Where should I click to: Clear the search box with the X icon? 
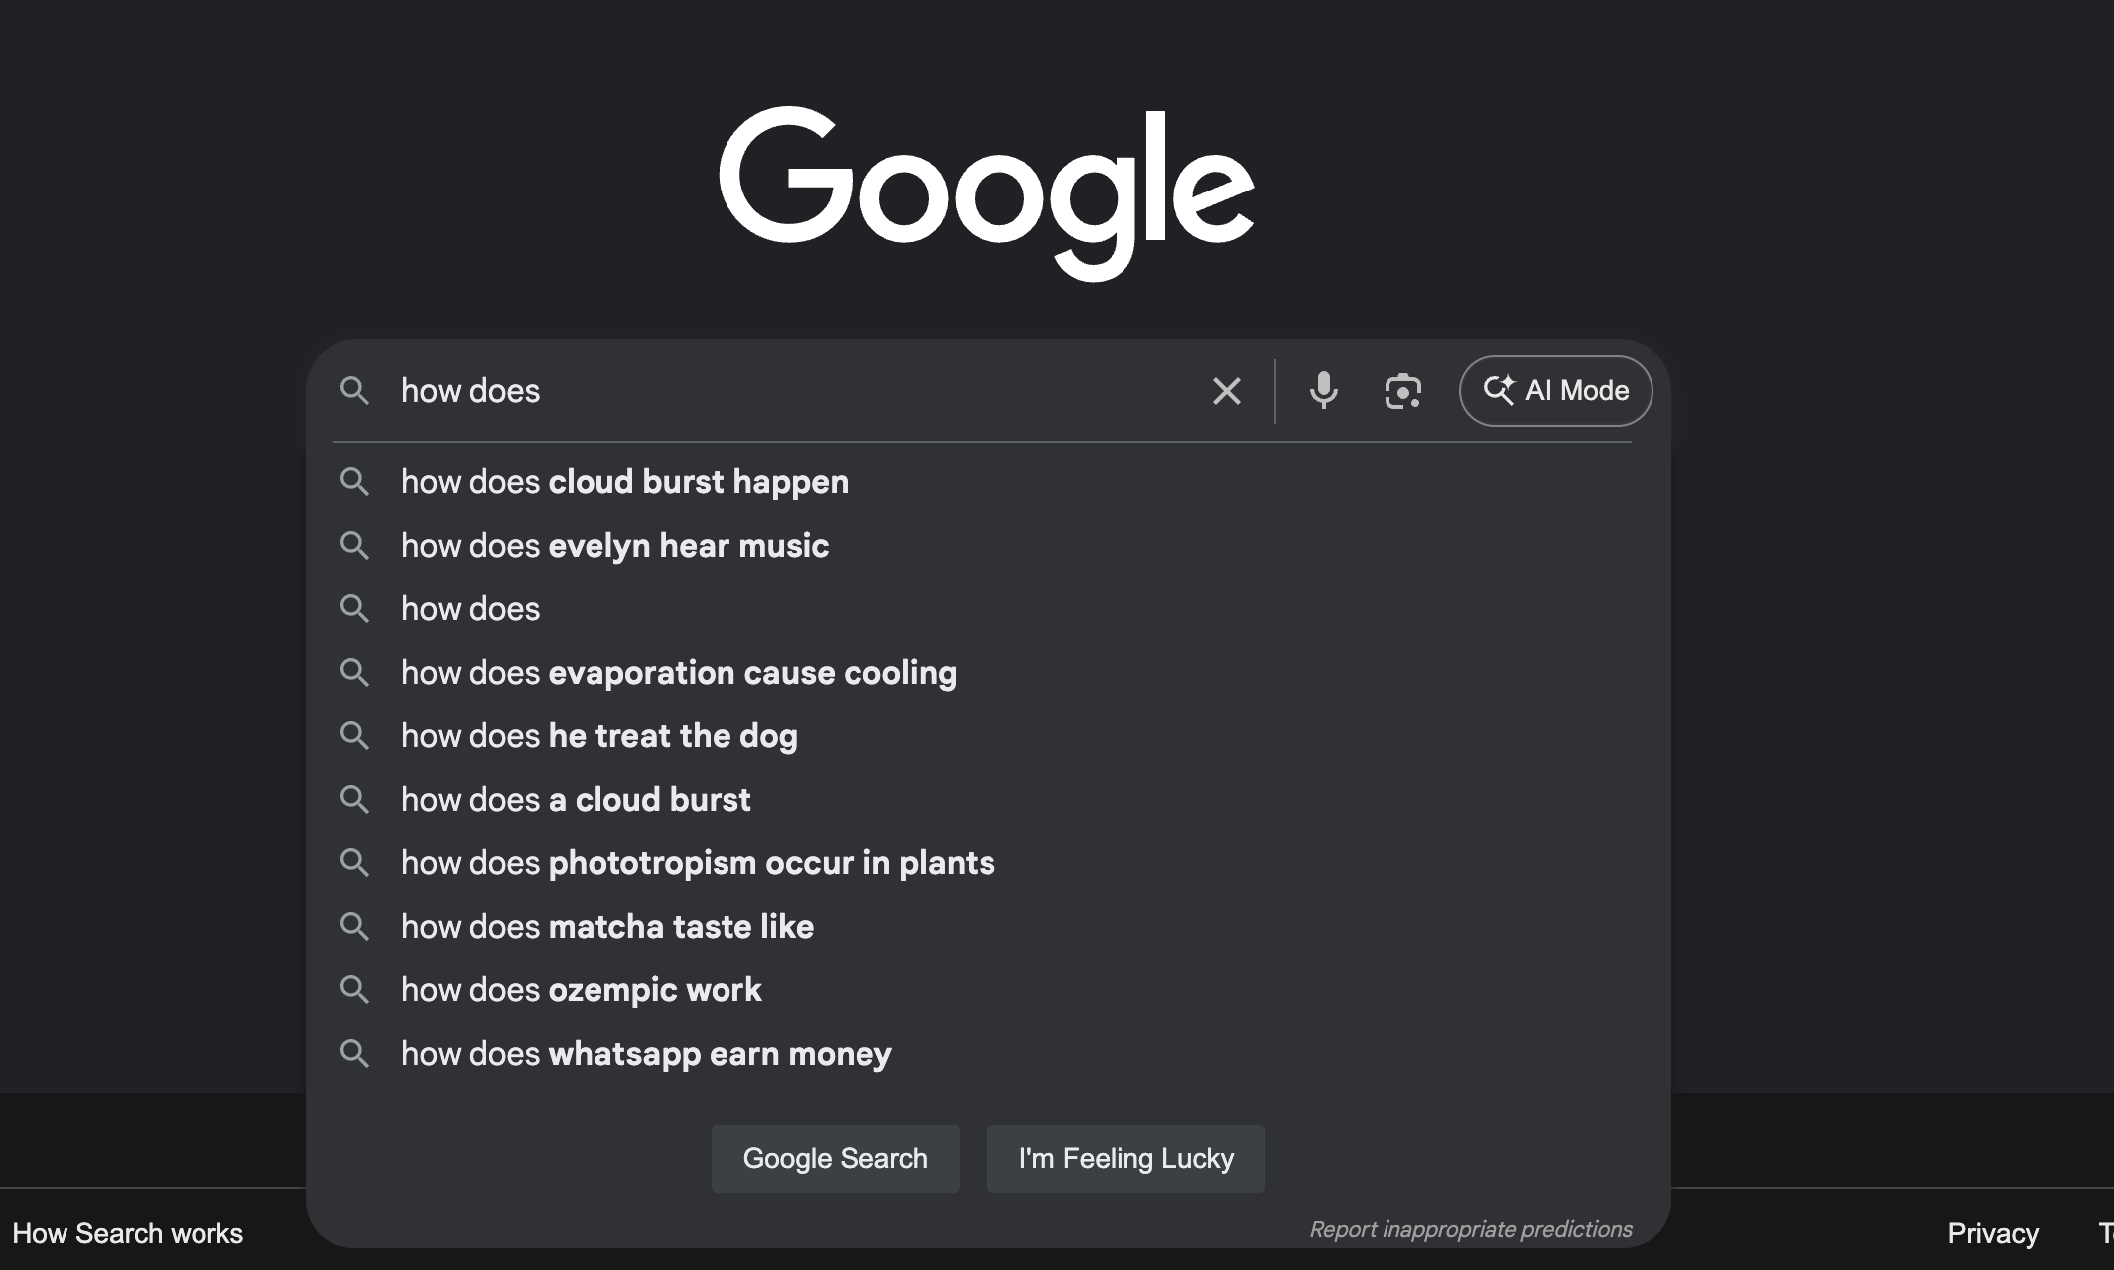click(x=1227, y=391)
